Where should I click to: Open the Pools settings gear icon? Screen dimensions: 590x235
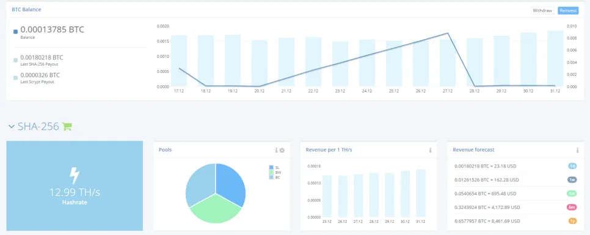282,150
